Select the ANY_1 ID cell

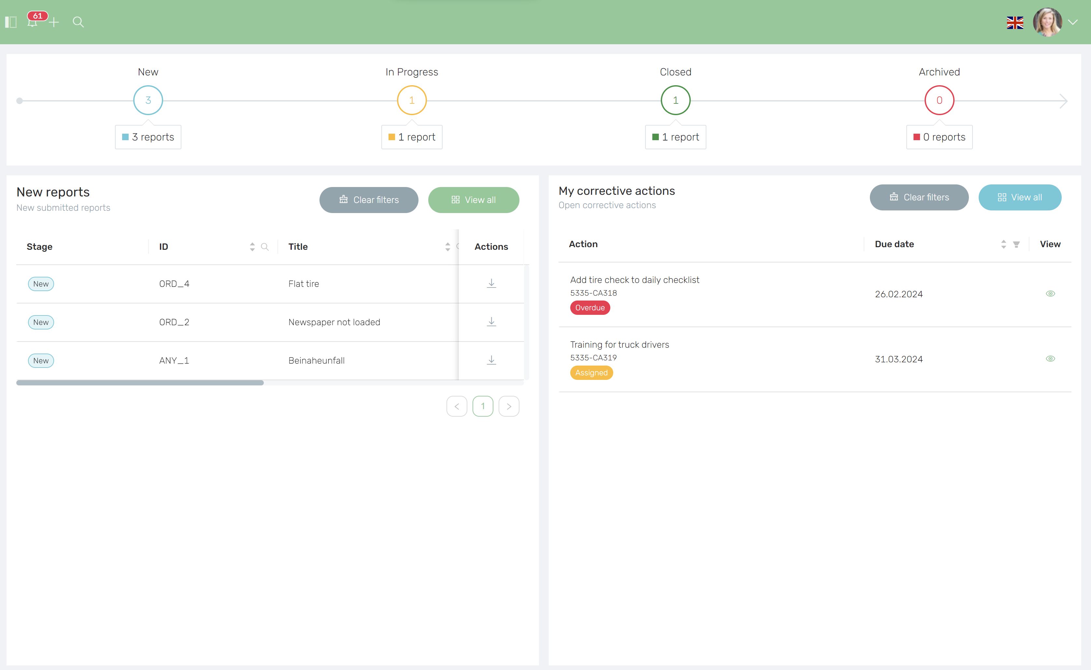[x=174, y=361]
